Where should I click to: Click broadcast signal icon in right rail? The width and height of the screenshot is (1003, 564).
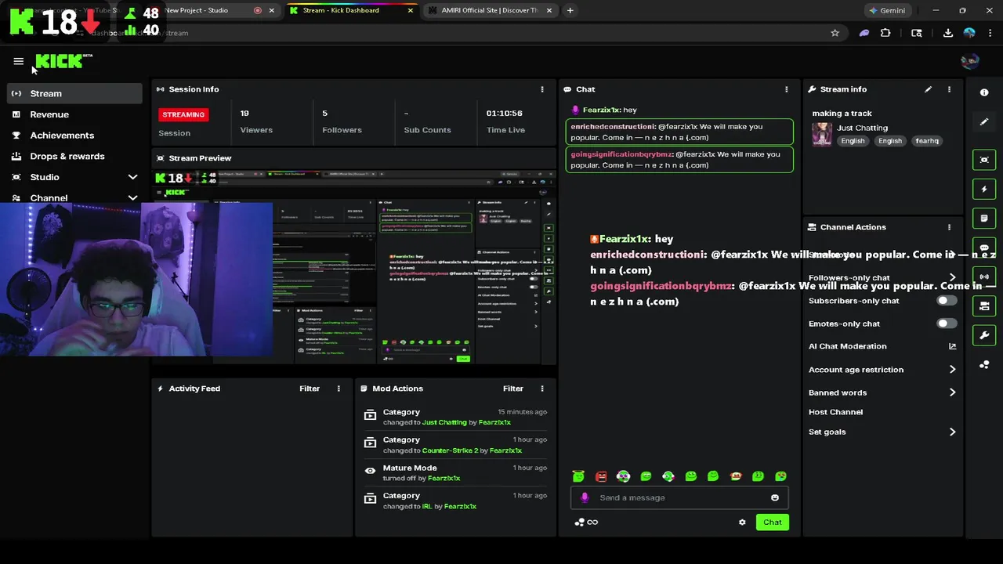[x=984, y=277]
